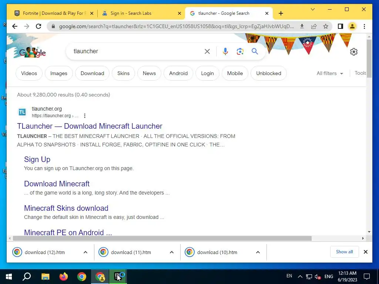The image size is (379, 284).
Task: Open the Google doodle logo
Action: pos(32,52)
